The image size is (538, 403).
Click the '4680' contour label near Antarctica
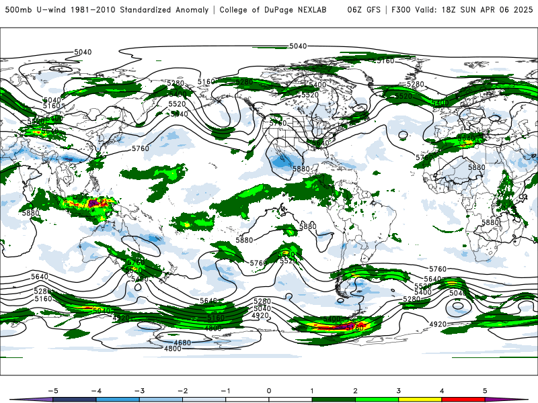(x=182, y=343)
